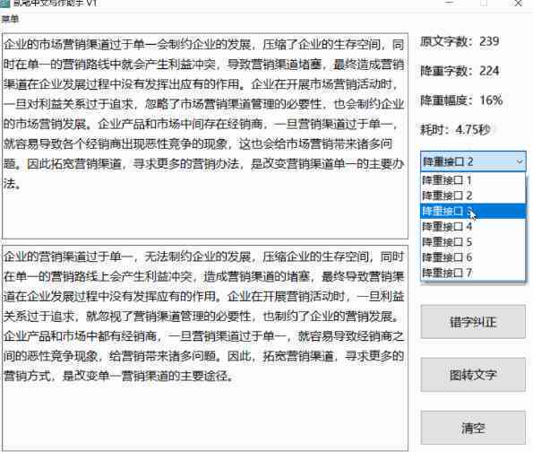Maximize the writing assistant window

(x=484, y=3)
